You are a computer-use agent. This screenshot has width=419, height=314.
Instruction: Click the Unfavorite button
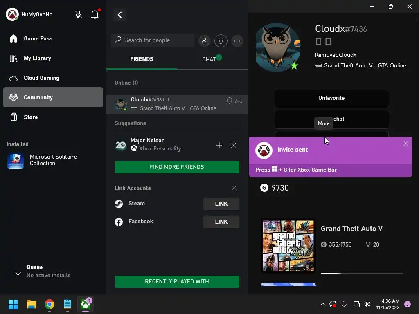point(331,99)
